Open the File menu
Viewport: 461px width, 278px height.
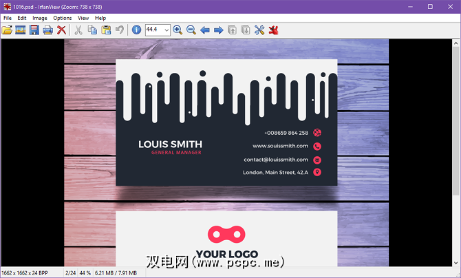tap(8, 18)
